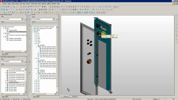This screenshot has width=178, height=100.
Task: Open the Project data menu
Action: (x=34, y=4)
